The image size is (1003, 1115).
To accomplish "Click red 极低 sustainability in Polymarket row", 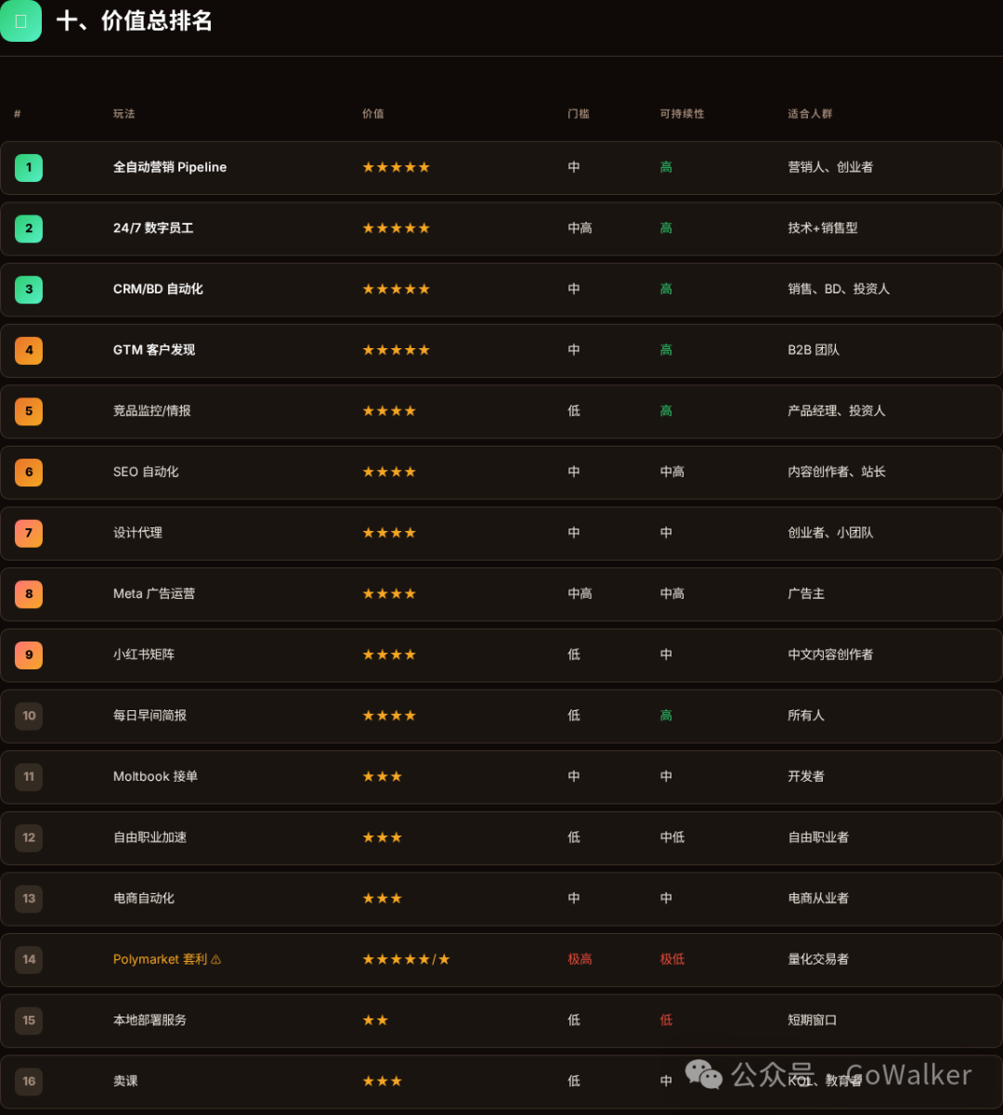I will [x=672, y=959].
